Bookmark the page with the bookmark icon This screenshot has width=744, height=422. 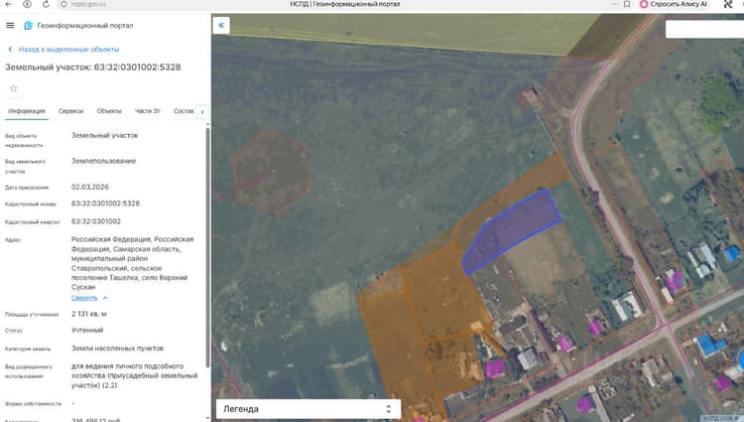[x=627, y=4]
